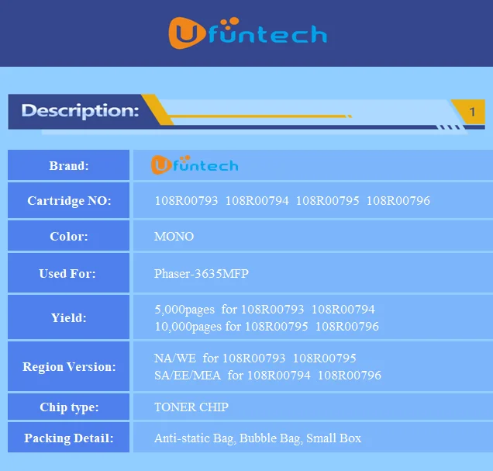Screen dimensions: 493x471
Task: Select cartridge number 108R00796 in Cartridge NO row
Action: tap(398, 201)
